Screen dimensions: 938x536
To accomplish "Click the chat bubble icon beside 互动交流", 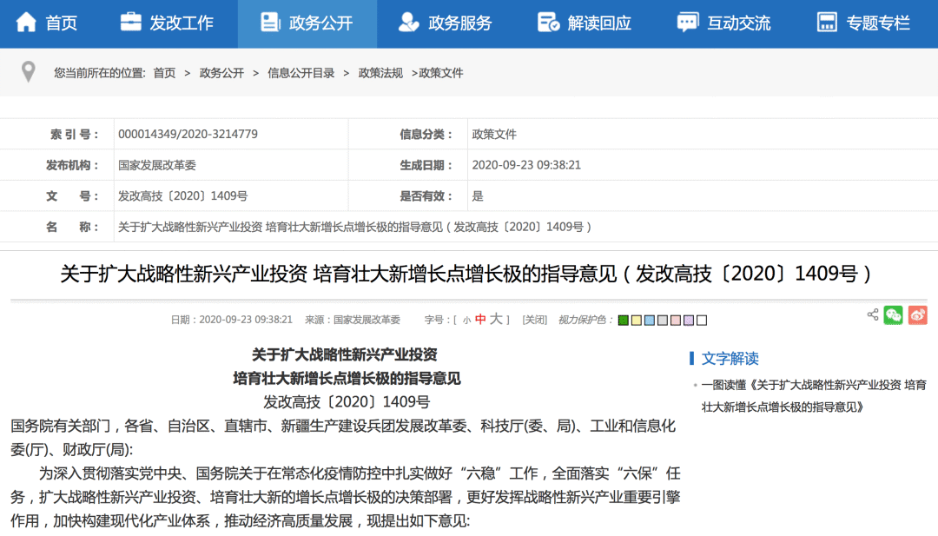I will [689, 23].
